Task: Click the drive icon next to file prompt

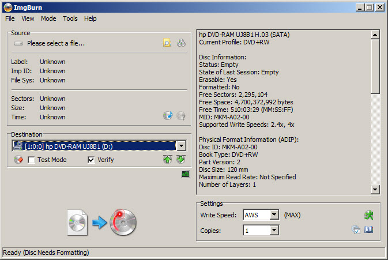Action: point(18,44)
